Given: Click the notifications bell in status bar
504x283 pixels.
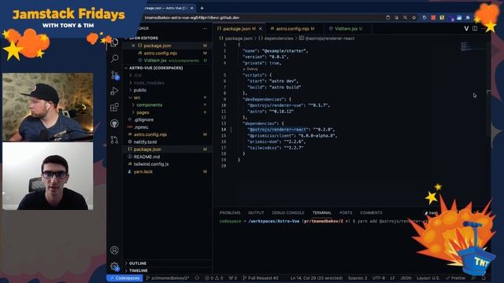Looking at the screenshot, I should [x=484, y=277].
